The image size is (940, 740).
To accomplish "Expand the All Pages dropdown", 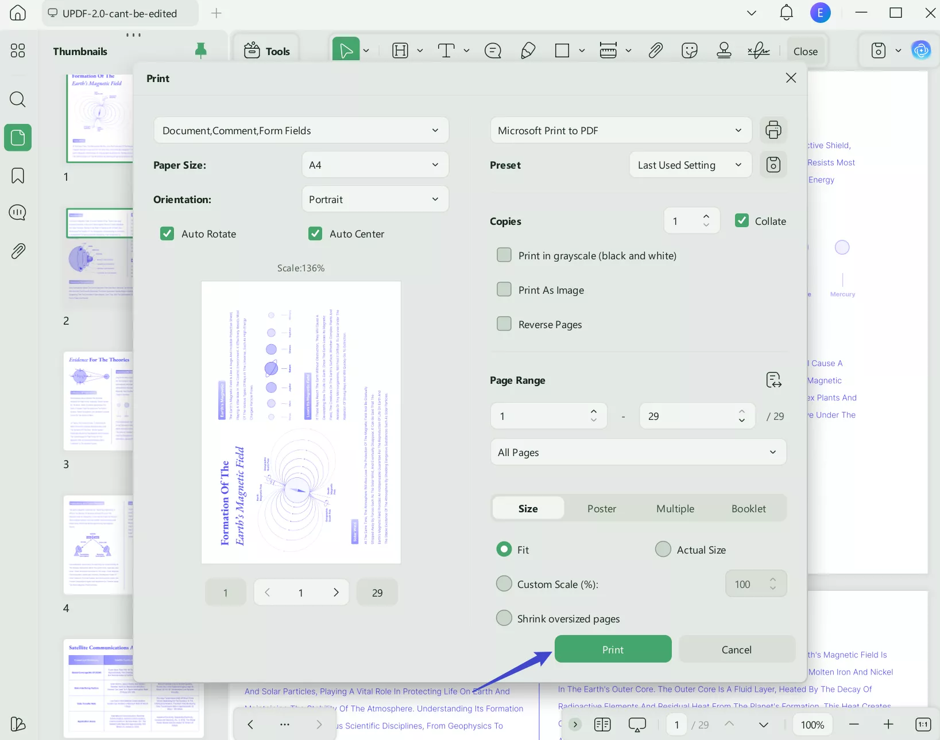I will click(638, 452).
